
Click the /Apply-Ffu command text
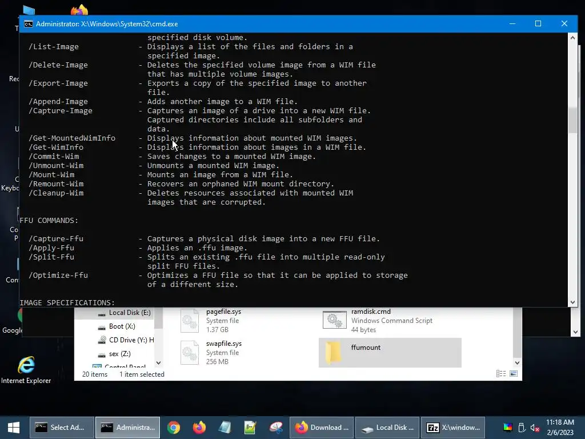click(51, 248)
